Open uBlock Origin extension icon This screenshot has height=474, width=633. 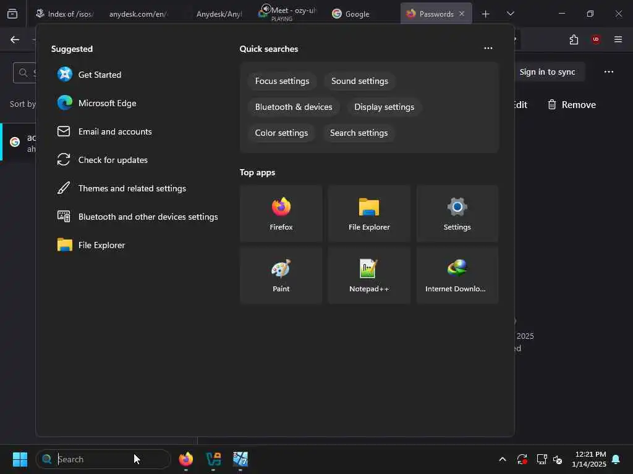595,39
